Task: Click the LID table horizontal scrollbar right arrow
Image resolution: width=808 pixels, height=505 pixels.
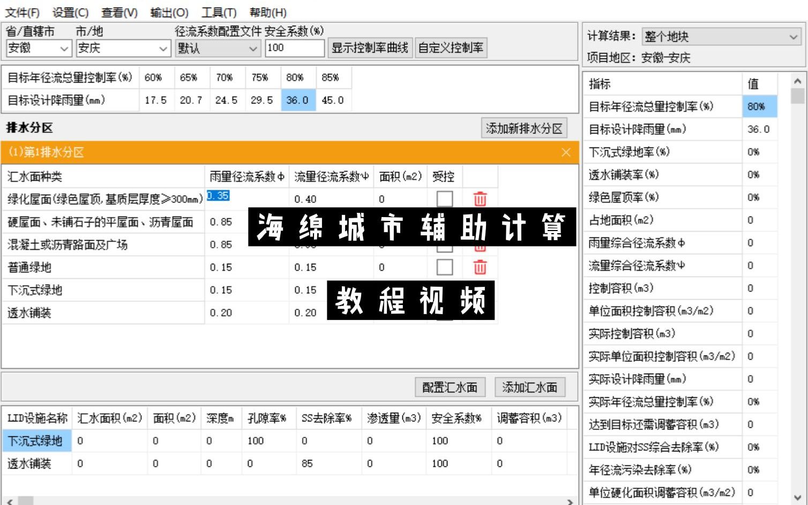Action: [570, 502]
